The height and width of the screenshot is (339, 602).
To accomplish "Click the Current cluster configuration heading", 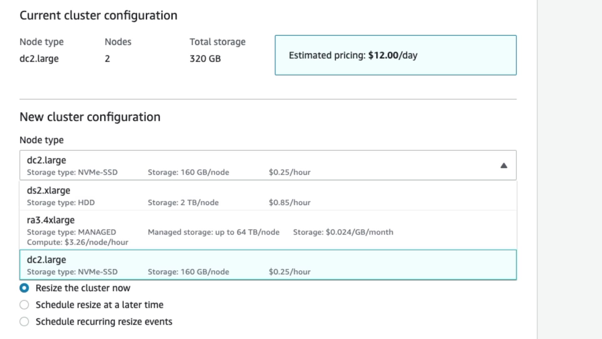I will (98, 15).
